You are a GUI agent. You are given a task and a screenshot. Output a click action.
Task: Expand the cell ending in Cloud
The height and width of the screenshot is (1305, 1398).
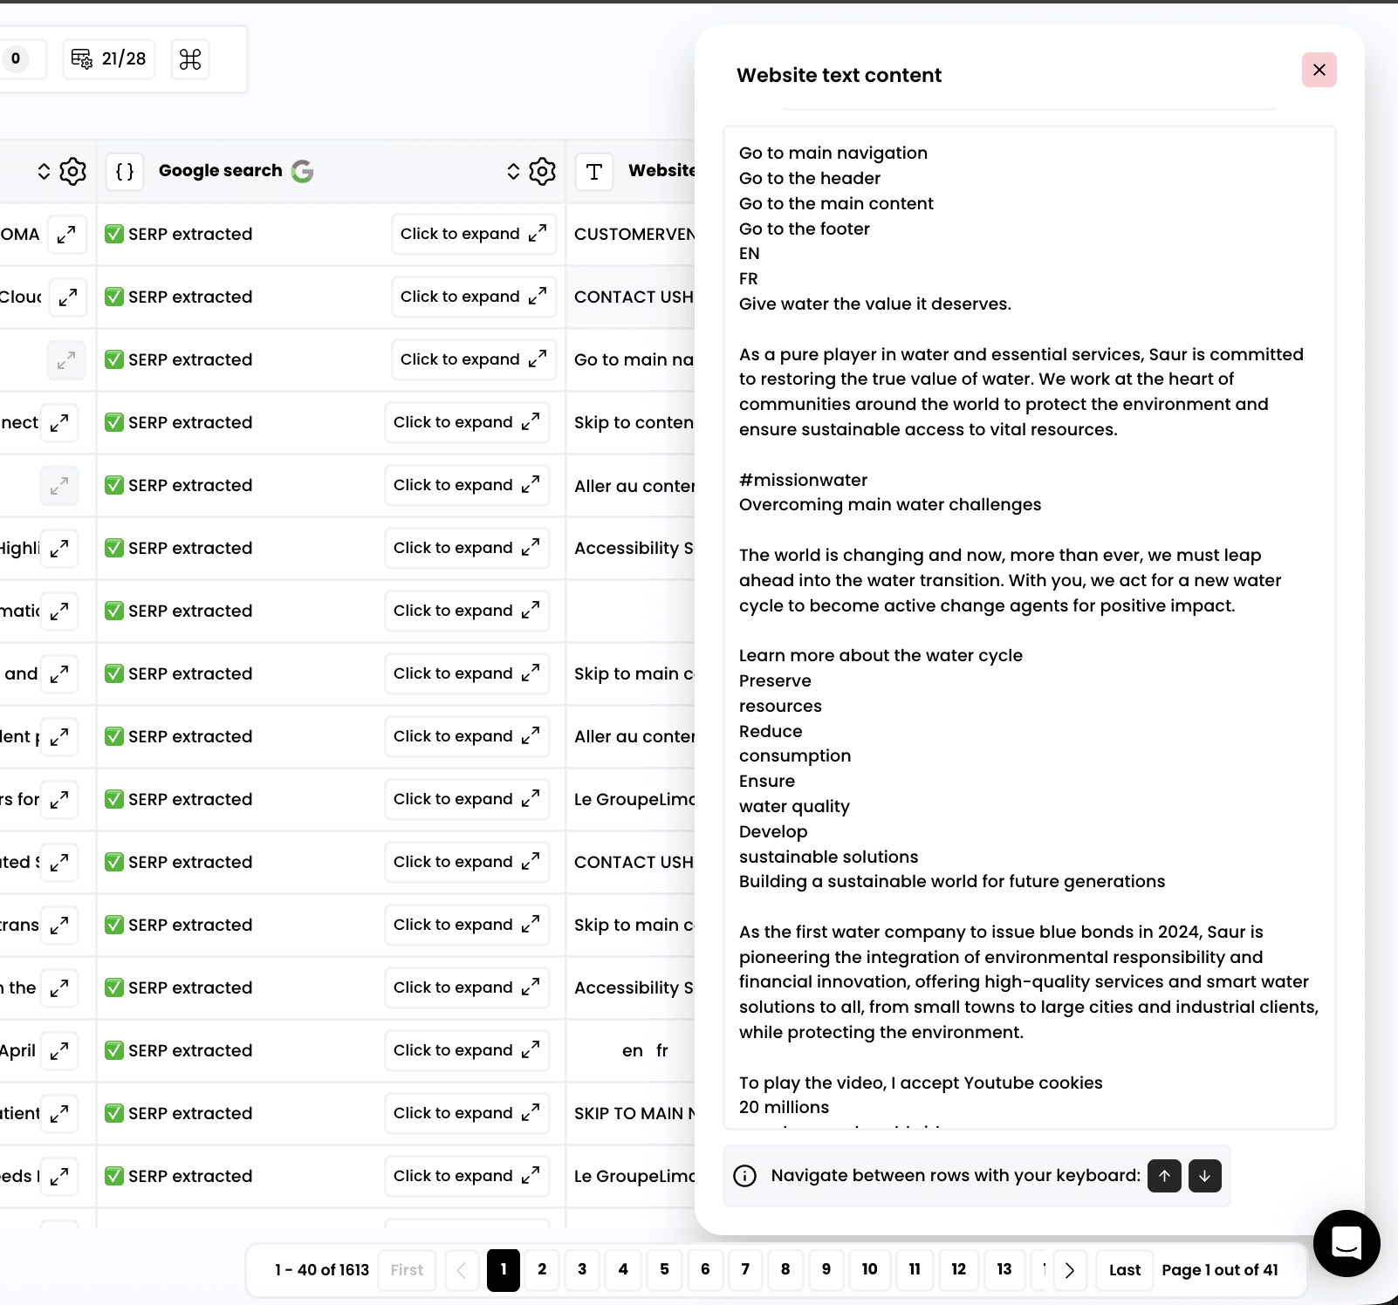(66, 297)
